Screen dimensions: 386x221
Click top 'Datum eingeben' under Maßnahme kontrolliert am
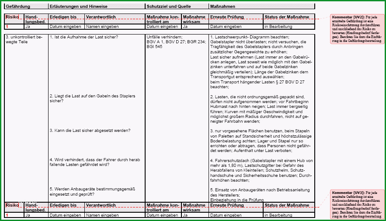162,27
